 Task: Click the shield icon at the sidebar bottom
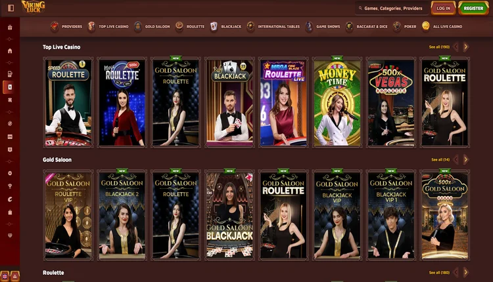(10, 235)
